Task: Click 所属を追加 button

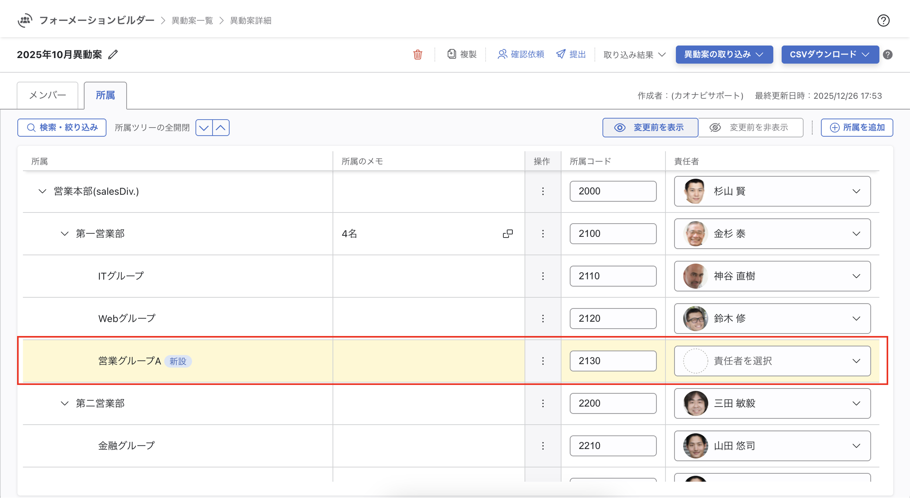Action: coord(857,127)
